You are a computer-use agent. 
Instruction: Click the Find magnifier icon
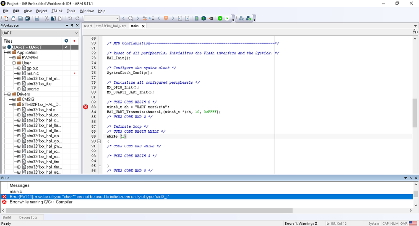[130, 18]
